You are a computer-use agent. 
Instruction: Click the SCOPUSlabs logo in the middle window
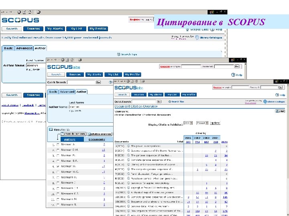coord(63,67)
